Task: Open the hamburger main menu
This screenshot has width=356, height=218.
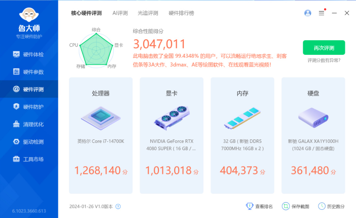Action: click(321, 13)
